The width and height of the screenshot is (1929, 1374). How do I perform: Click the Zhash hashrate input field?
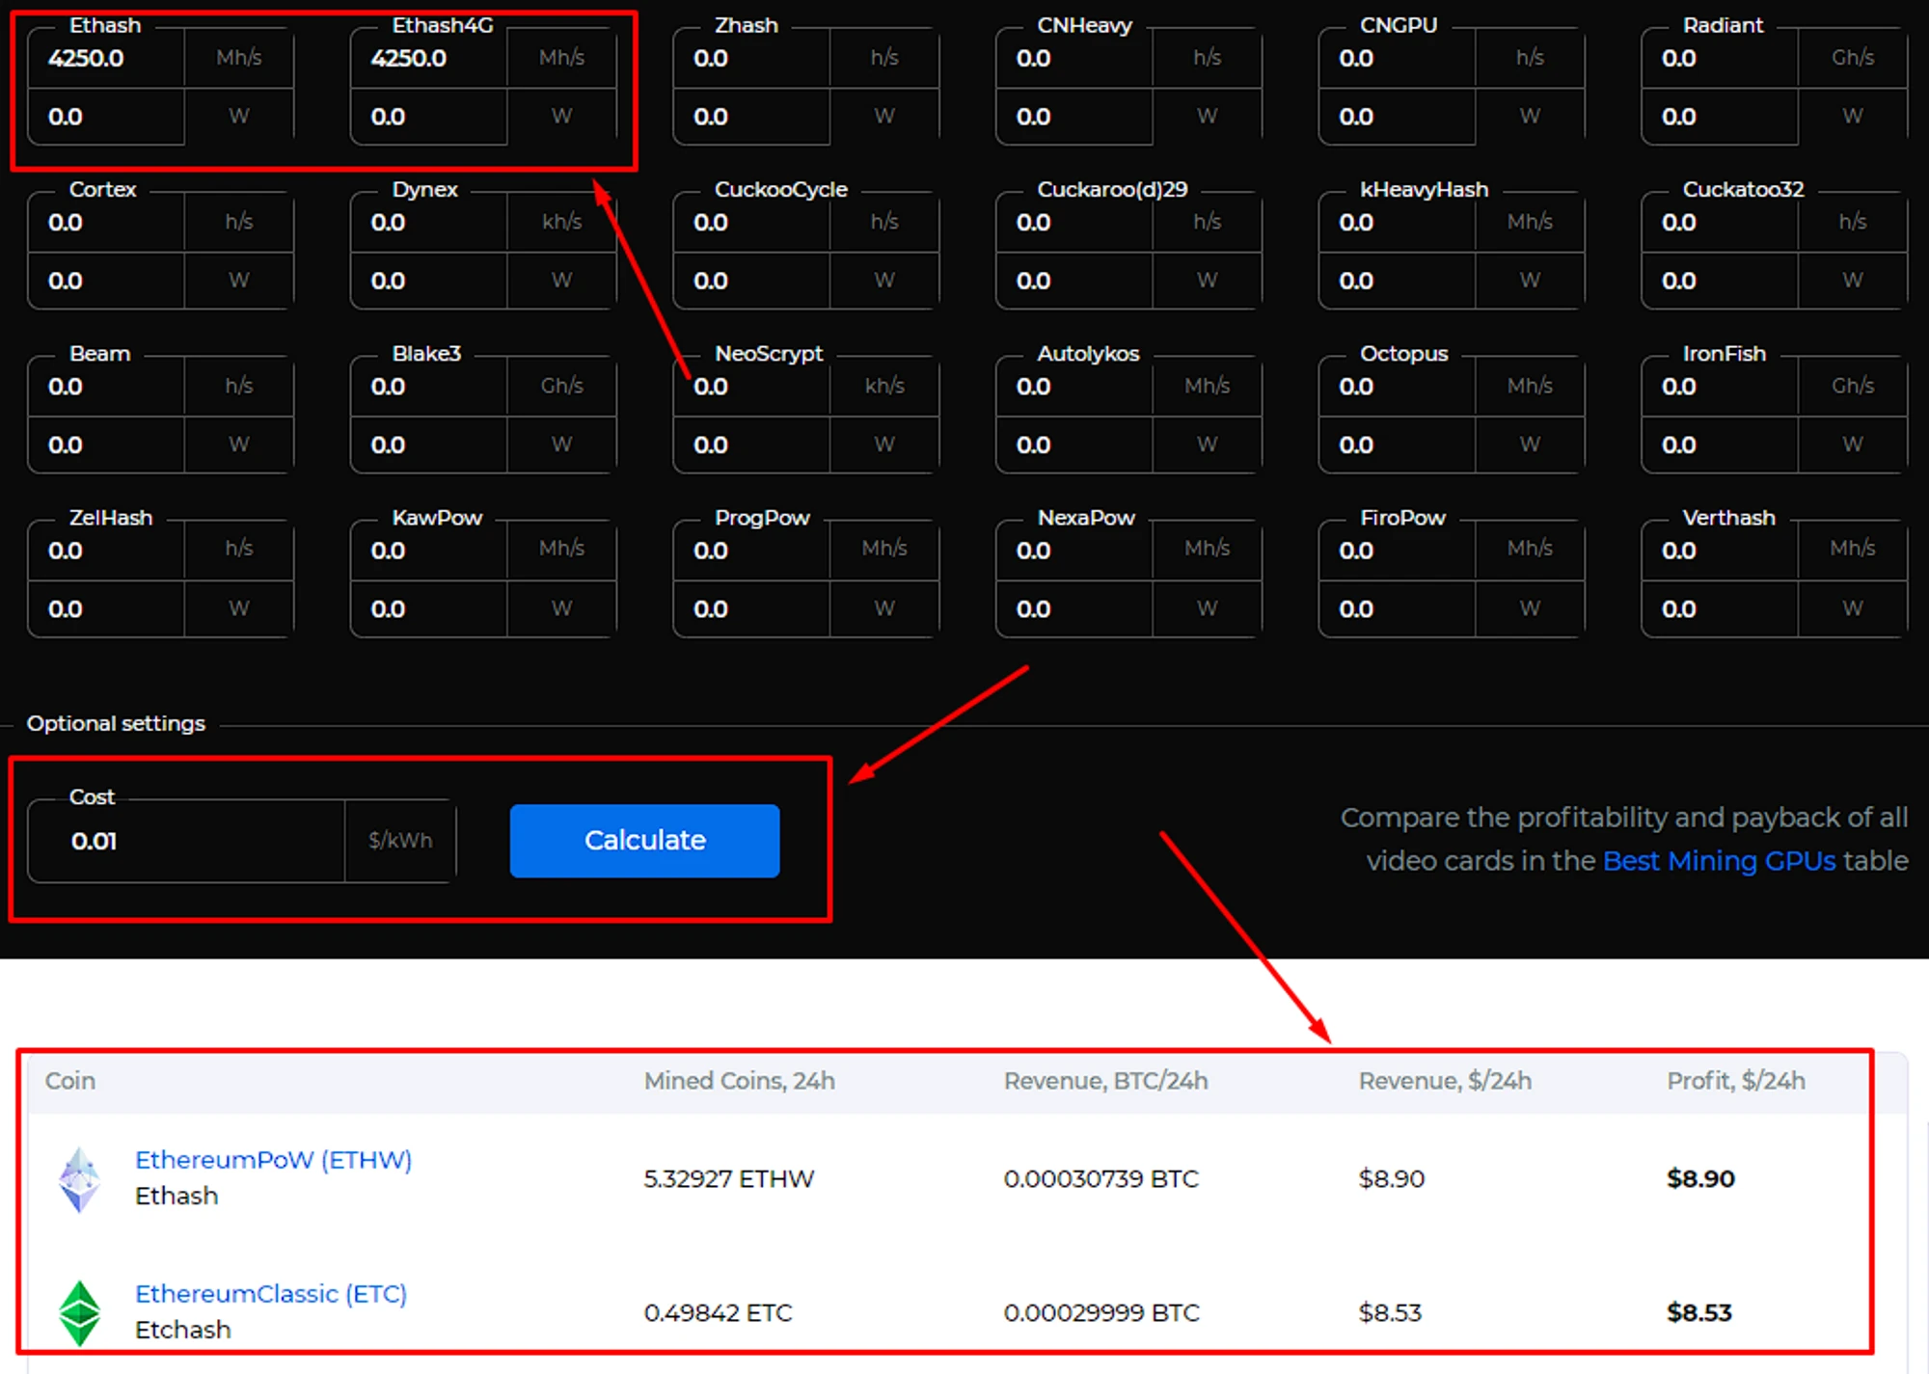click(751, 59)
